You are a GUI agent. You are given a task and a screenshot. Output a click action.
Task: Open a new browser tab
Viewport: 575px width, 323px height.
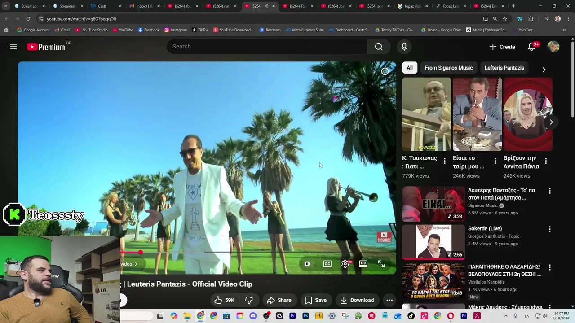513,6
